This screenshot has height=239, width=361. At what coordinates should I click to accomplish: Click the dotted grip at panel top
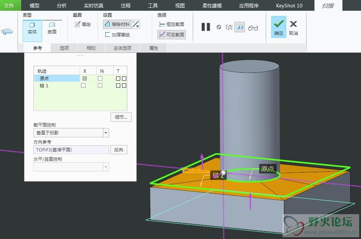click(80, 56)
